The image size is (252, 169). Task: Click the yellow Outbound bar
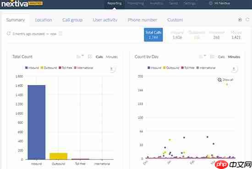tap(59, 156)
